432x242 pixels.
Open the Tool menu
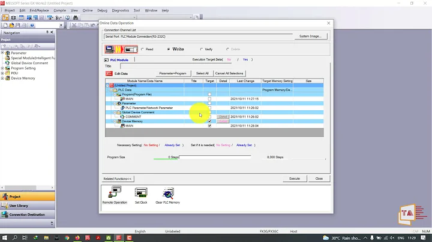[137, 10]
